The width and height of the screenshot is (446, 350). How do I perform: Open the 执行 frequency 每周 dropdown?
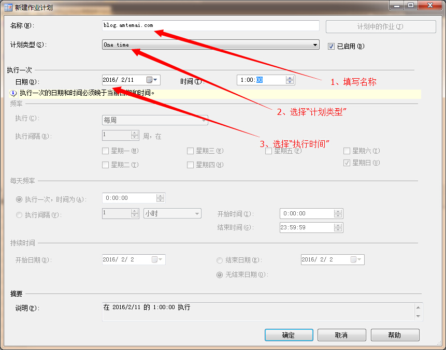click(x=204, y=120)
